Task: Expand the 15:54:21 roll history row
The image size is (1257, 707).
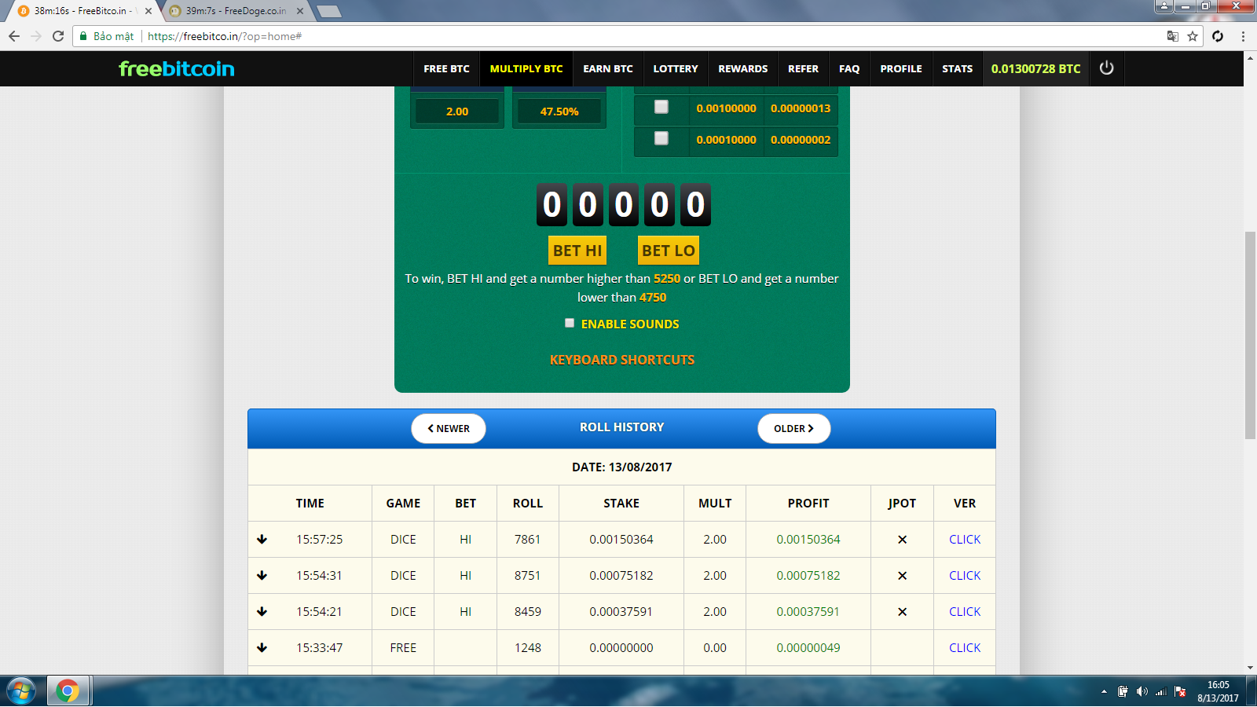Action: (x=262, y=612)
